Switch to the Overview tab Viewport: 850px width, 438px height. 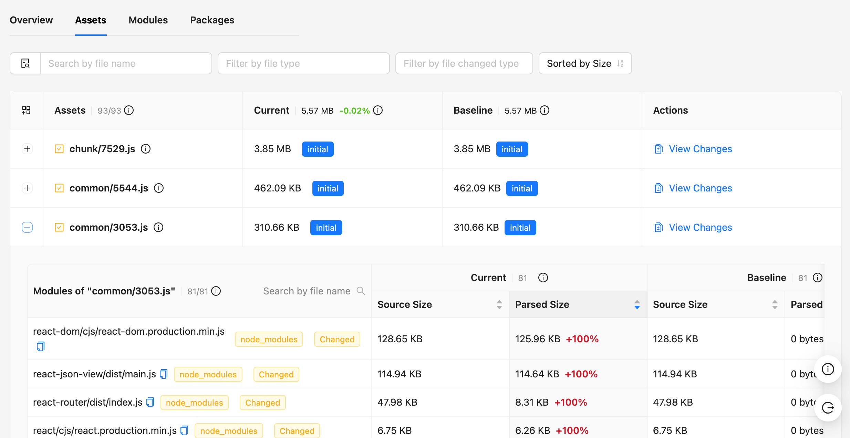(31, 20)
